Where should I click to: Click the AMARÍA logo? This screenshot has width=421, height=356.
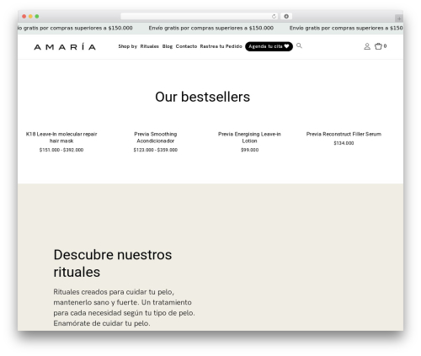coord(65,46)
